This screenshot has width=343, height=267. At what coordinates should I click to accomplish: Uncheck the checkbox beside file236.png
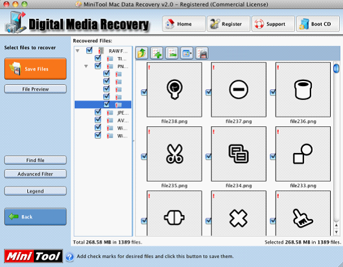(272, 92)
